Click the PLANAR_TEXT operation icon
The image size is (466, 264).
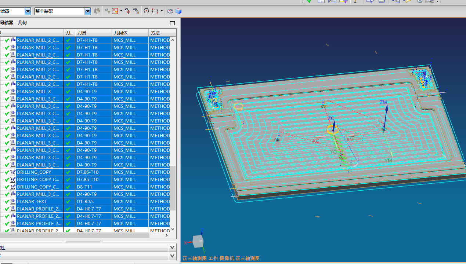[x=13, y=202]
